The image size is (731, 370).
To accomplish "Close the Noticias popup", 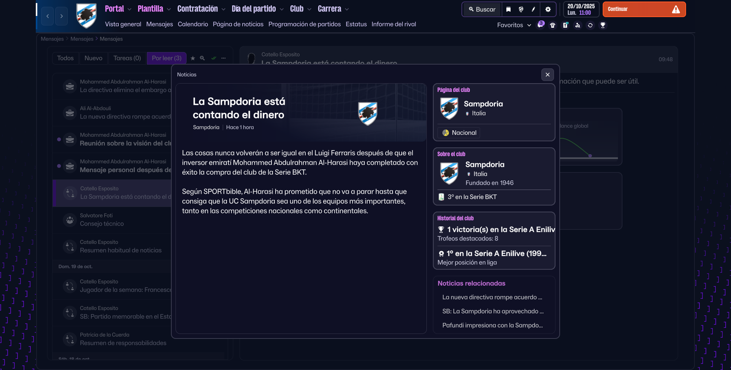I will (547, 74).
